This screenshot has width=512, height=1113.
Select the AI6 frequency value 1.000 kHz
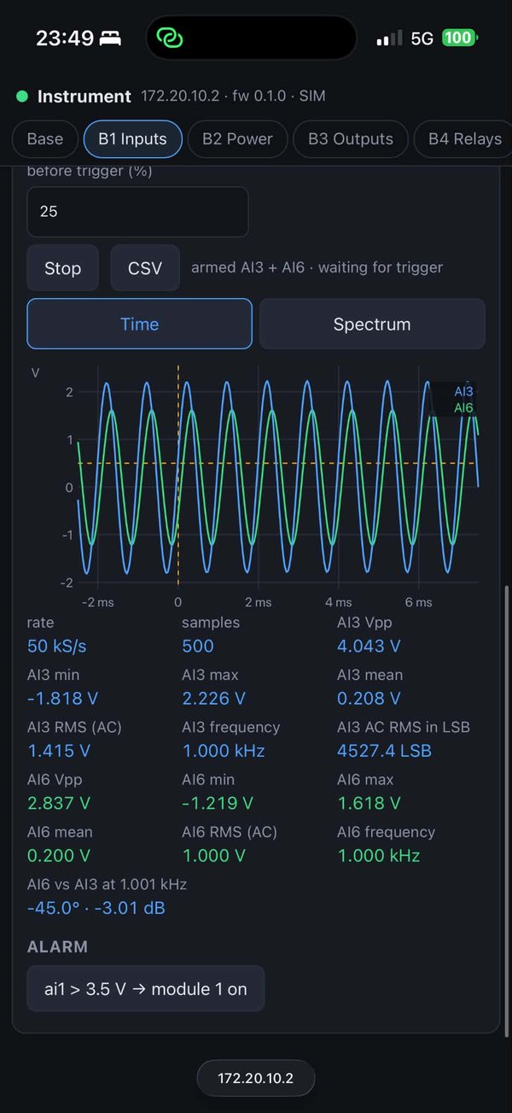click(379, 856)
